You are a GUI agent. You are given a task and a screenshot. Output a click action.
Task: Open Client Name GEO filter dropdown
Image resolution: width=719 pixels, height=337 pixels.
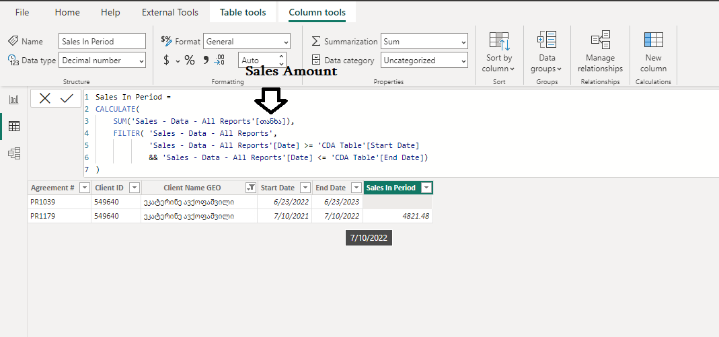click(251, 188)
